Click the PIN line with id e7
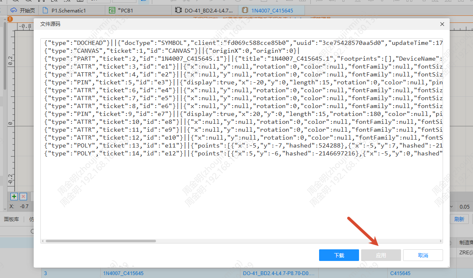Image resolution: width=473 pixels, height=278 pixels. click(243, 114)
